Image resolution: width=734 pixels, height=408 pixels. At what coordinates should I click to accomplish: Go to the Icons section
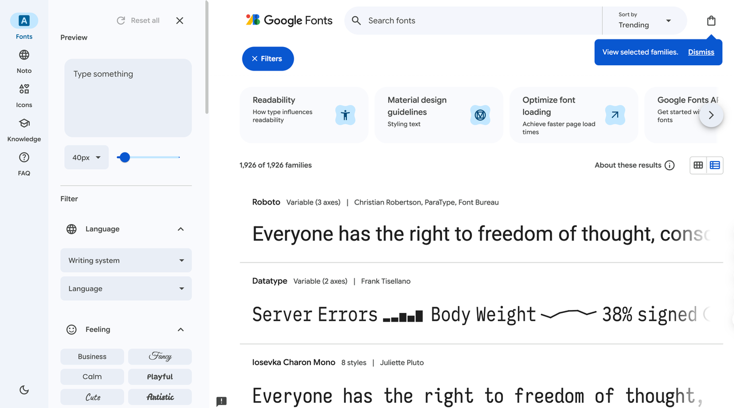24,89
